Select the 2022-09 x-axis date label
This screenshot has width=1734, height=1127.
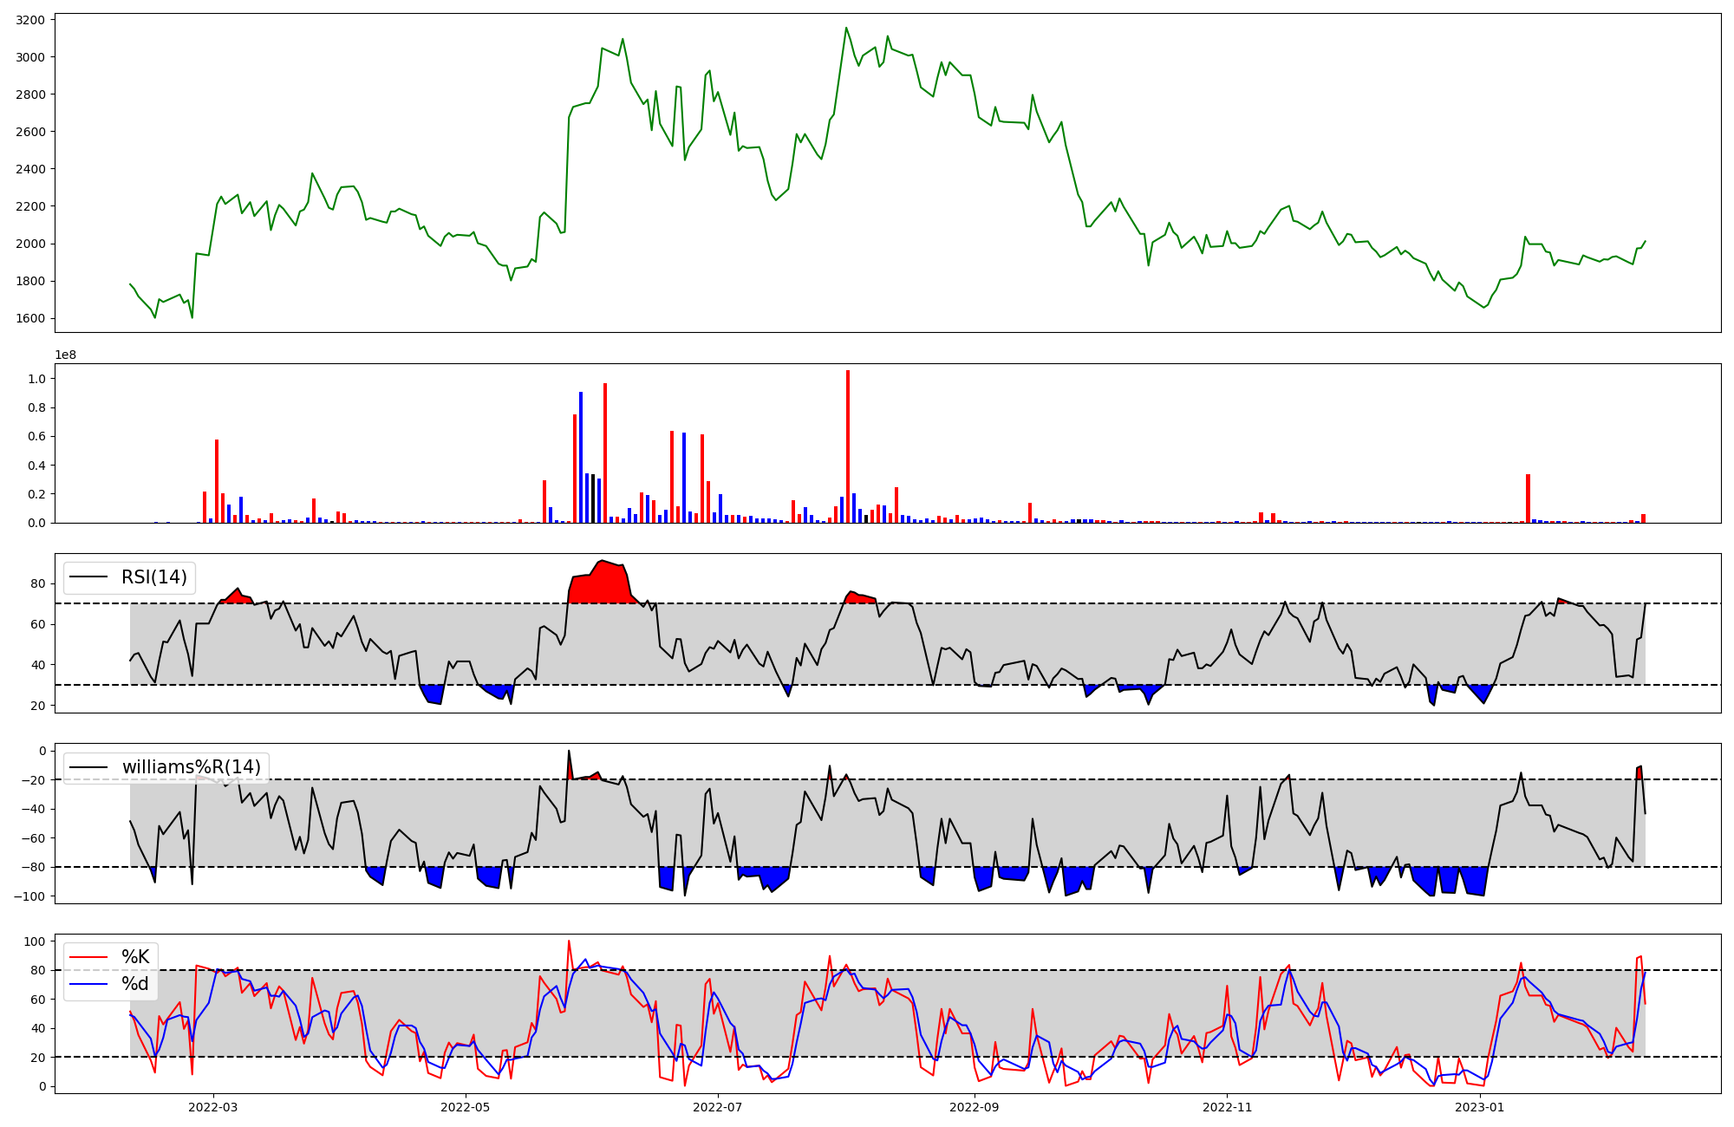click(x=975, y=1107)
